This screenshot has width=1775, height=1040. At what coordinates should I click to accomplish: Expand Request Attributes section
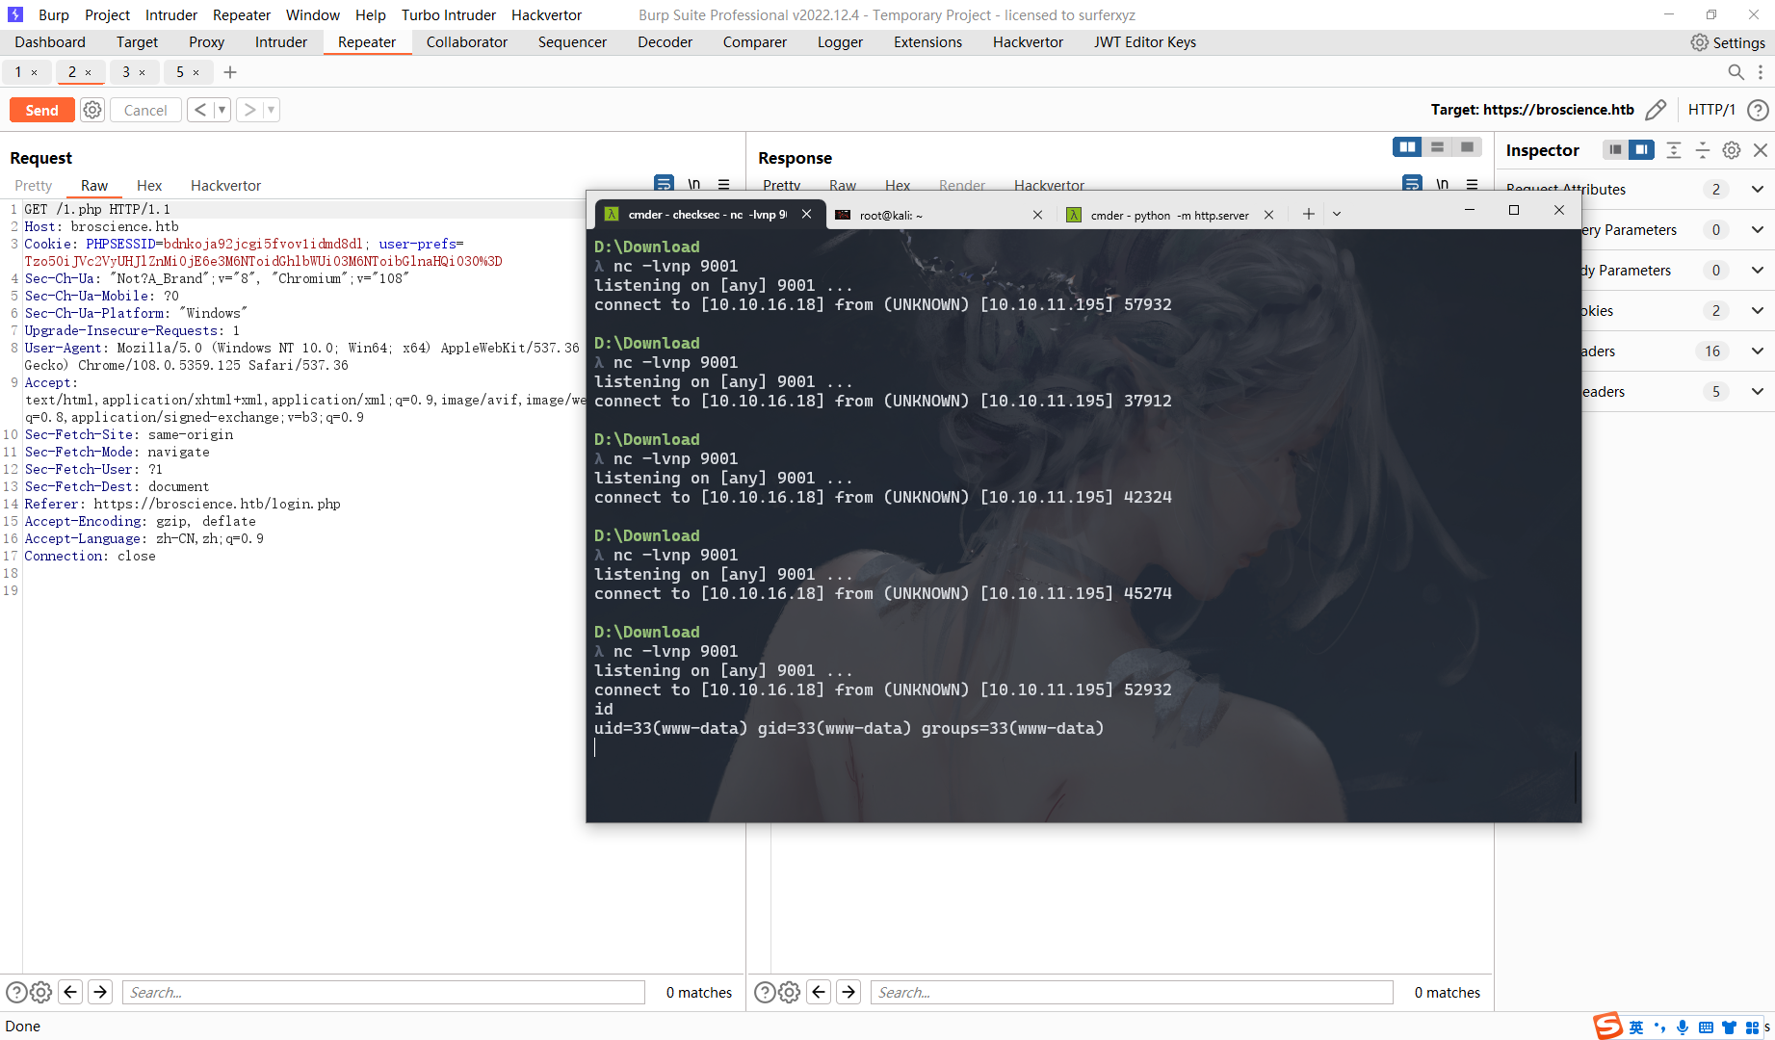tap(1758, 190)
